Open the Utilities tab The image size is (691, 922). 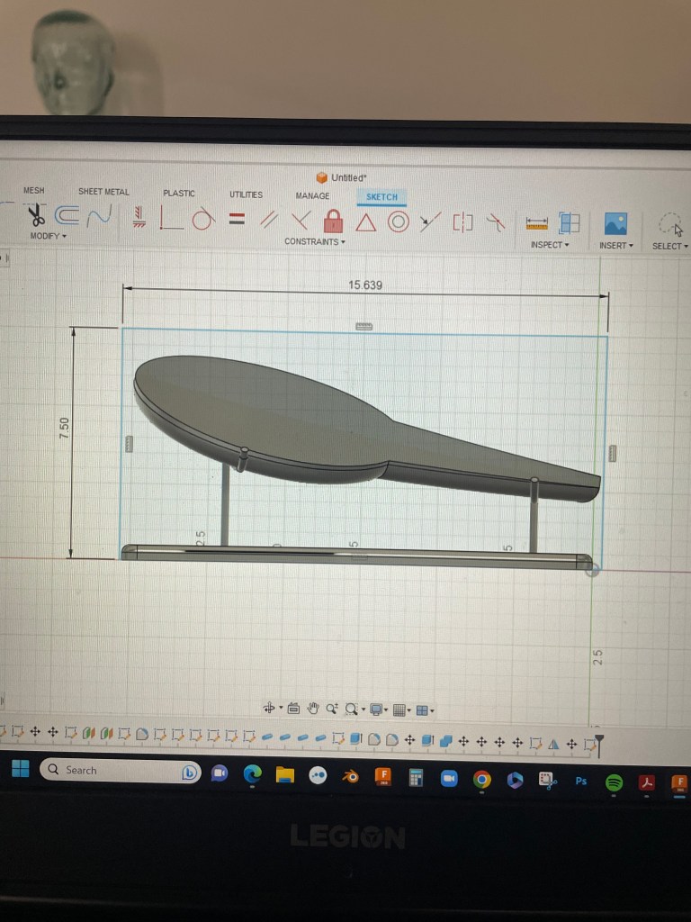click(246, 194)
